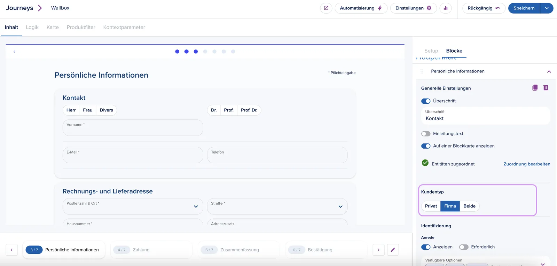Click the last progress dot
Viewport: 557px width, 266px height.
pyautogui.click(x=233, y=52)
